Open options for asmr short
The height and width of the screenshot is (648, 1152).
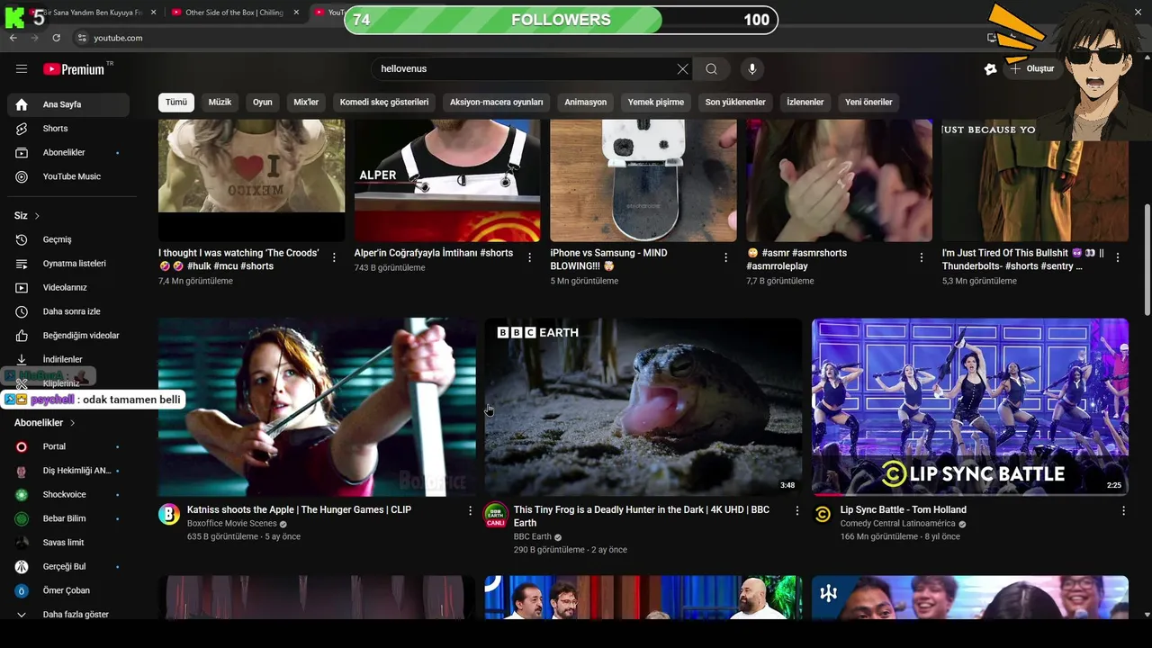click(921, 257)
